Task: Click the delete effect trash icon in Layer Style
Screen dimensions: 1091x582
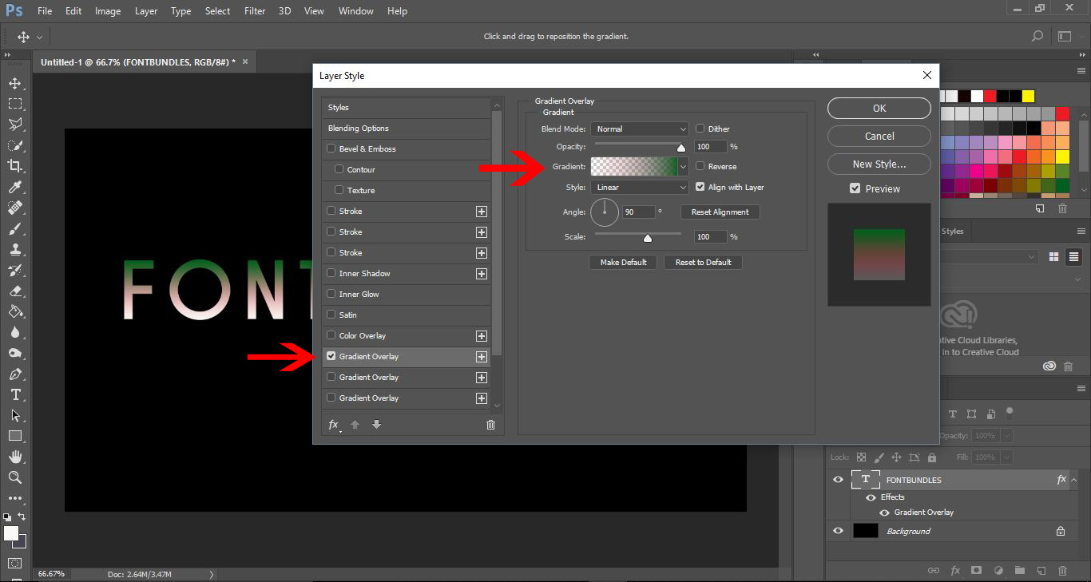Action: [x=490, y=425]
